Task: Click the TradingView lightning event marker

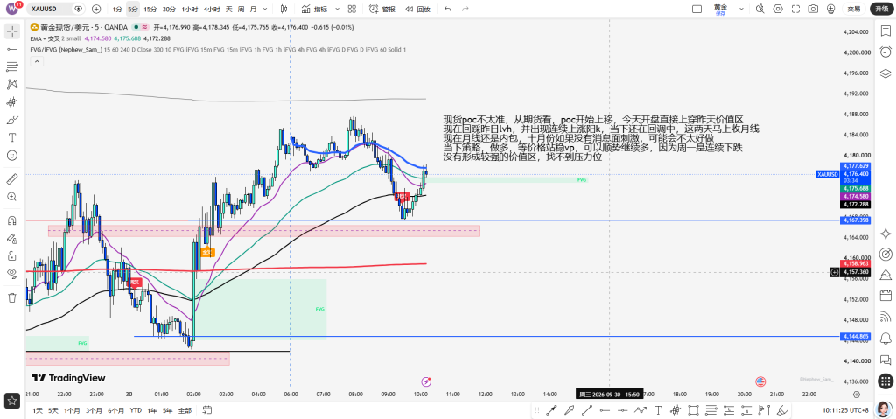Action: pyautogui.click(x=426, y=381)
